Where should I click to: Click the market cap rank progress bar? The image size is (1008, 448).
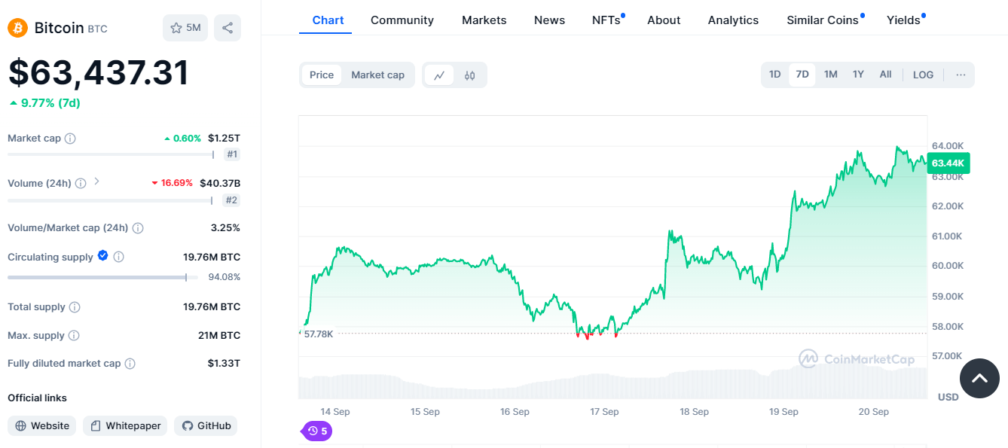111,154
